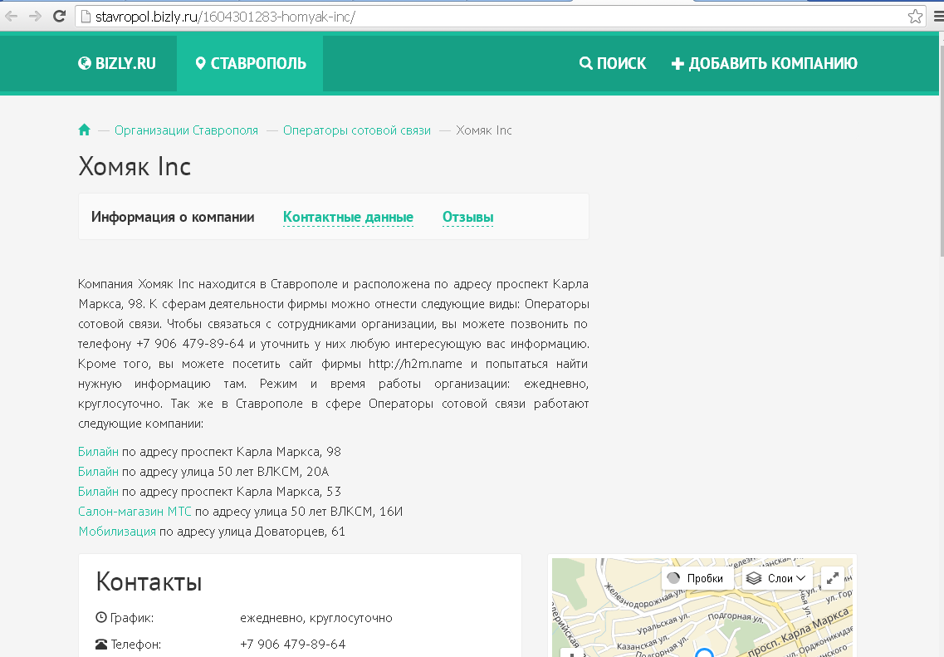Image resolution: width=944 pixels, height=657 pixels.
Task: Open the Операторы сотовой связи breadcrumb link
Action: [x=356, y=130]
